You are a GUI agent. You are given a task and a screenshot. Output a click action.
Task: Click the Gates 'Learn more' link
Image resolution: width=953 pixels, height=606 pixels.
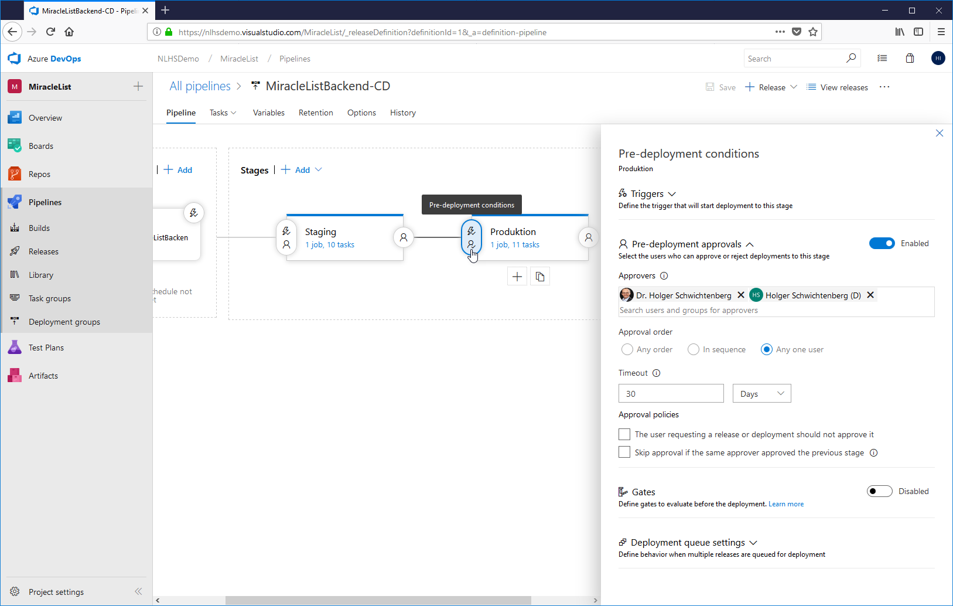[x=786, y=504]
